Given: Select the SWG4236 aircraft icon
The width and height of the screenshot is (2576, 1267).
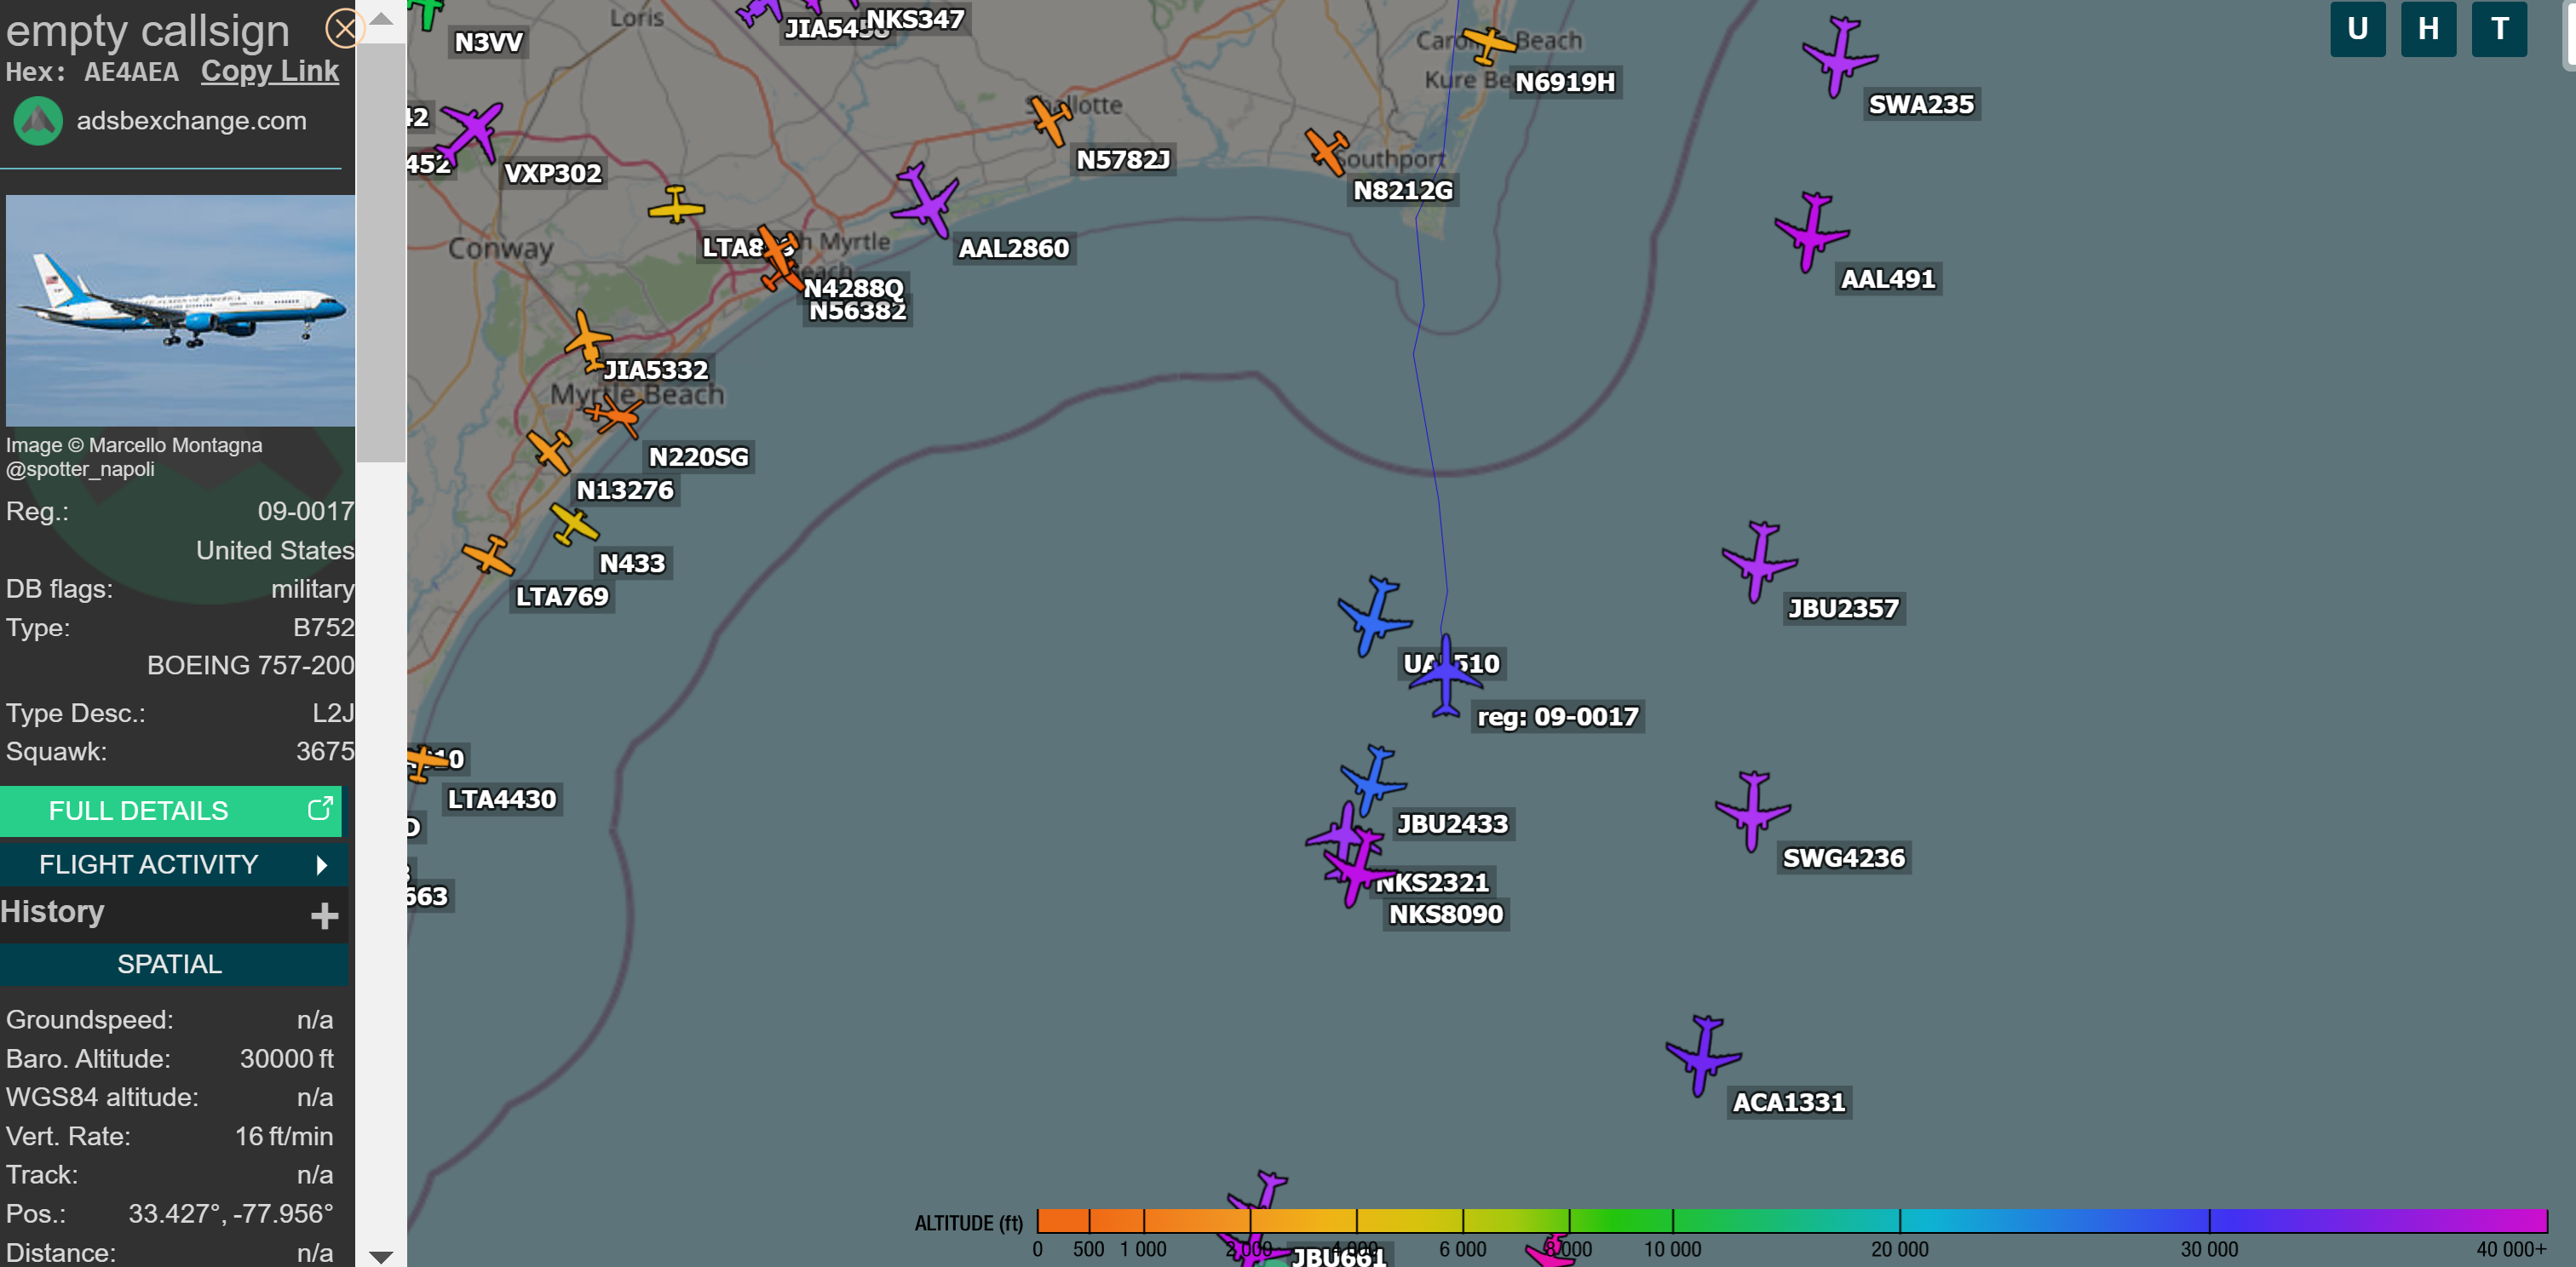Looking at the screenshot, I should [1752, 811].
